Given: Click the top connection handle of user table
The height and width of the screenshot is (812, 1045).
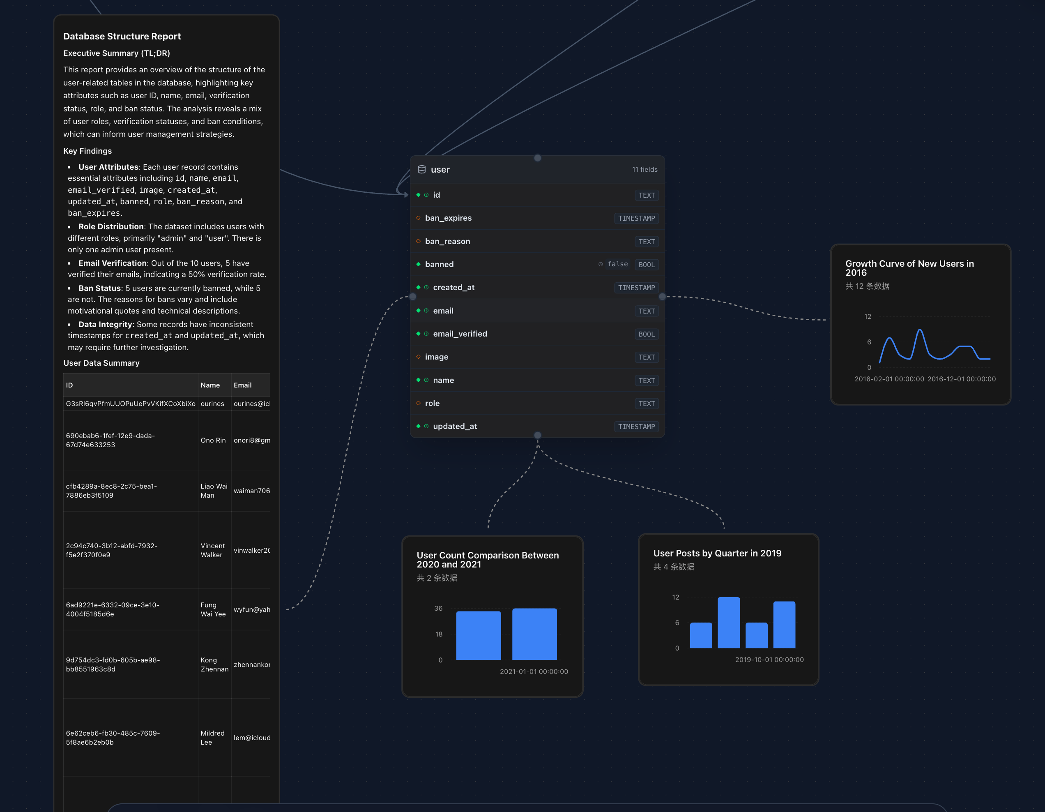Looking at the screenshot, I should (x=537, y=158).
